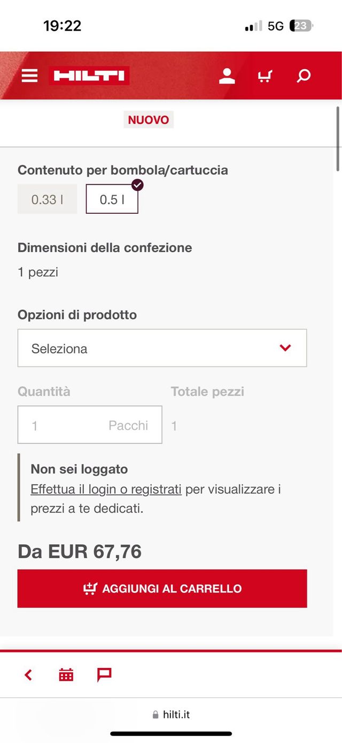Screen dimensions: 342x743
Task: Click the HILTI logo
Action: [x=88, y=76]
